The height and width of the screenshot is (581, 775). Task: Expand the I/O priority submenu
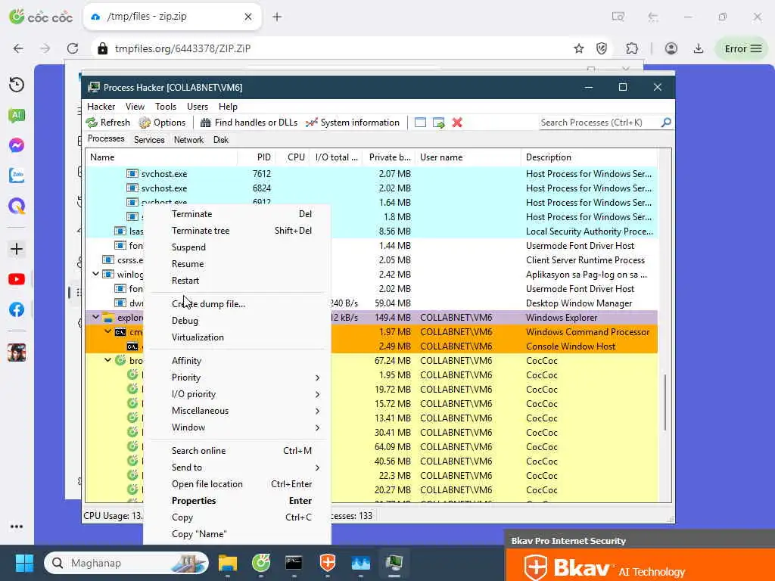[237, 394]
